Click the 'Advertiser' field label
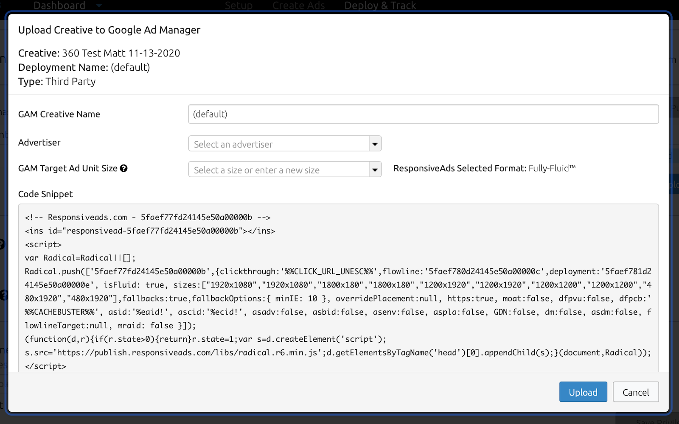 (x=39, y=142)
